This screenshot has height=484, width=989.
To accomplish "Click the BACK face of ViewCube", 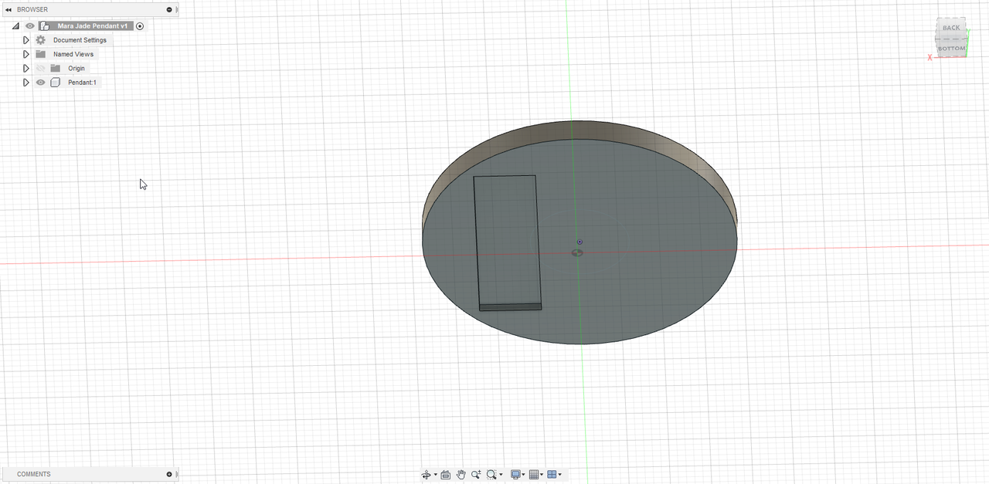I will [951, 28].
